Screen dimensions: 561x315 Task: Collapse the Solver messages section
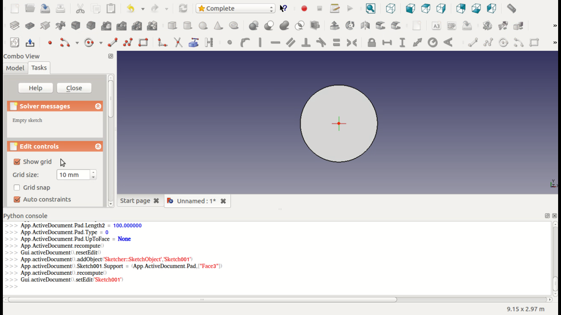click(98, 106)
